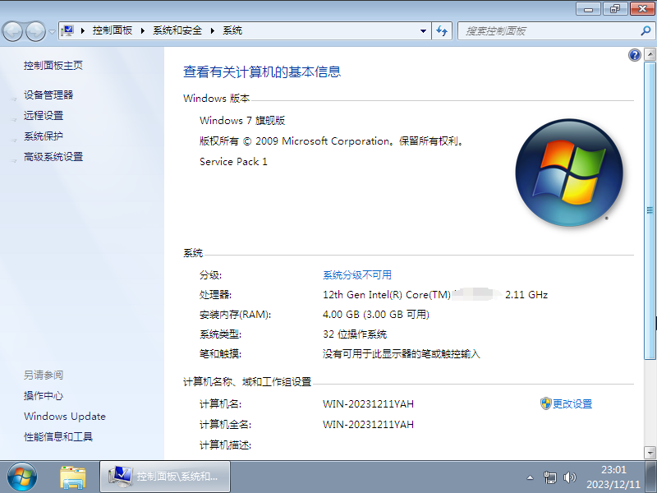Click the 更改设置 link
This screenshot has width=657, height=493.
[572, 403]
